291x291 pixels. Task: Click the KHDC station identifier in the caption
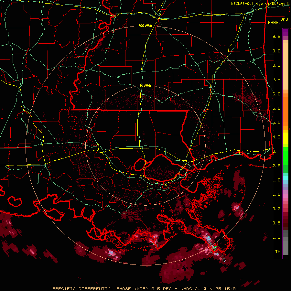(x=187, y=289)
